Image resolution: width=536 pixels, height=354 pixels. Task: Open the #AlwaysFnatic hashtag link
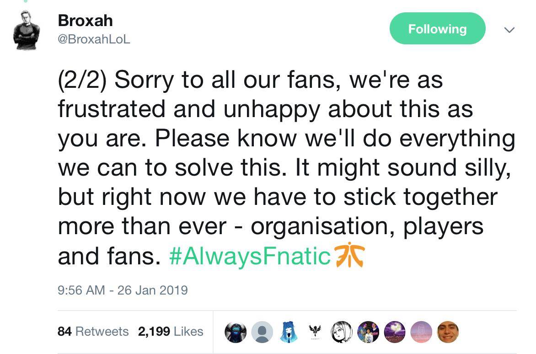pos(250,257)
